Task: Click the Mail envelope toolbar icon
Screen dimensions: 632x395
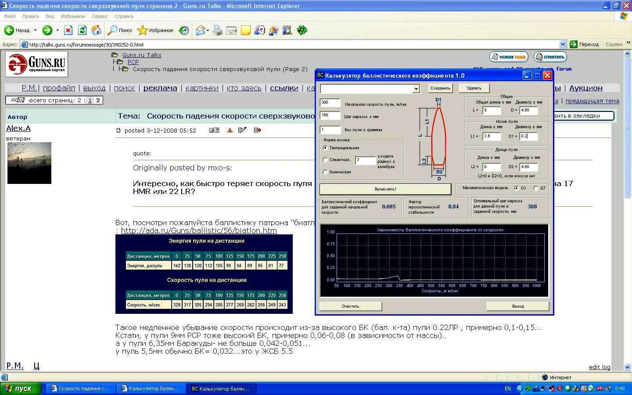Action: (201, 30)
